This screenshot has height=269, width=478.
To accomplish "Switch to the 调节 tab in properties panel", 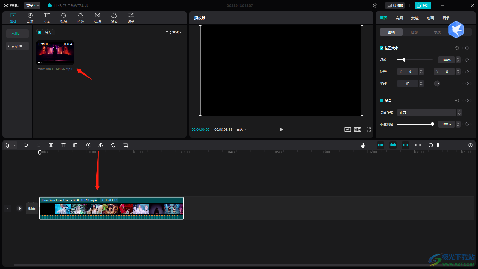I will click(446, 18).
